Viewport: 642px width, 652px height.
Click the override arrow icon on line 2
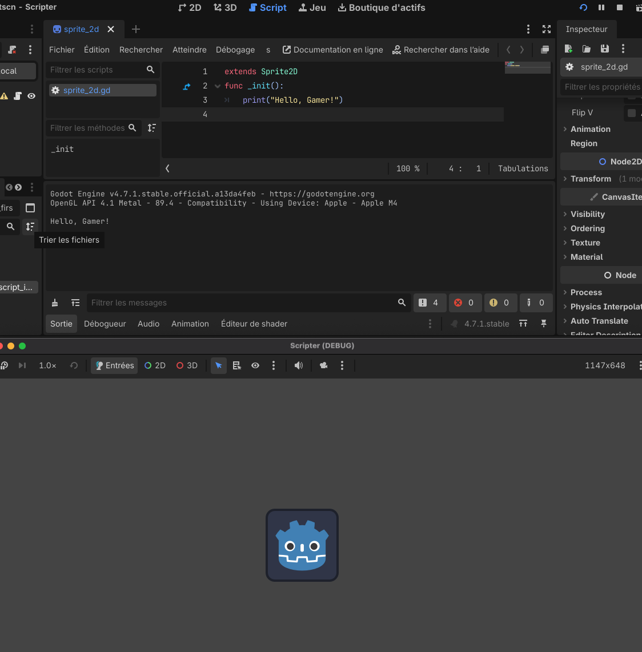tap(186, 86)
